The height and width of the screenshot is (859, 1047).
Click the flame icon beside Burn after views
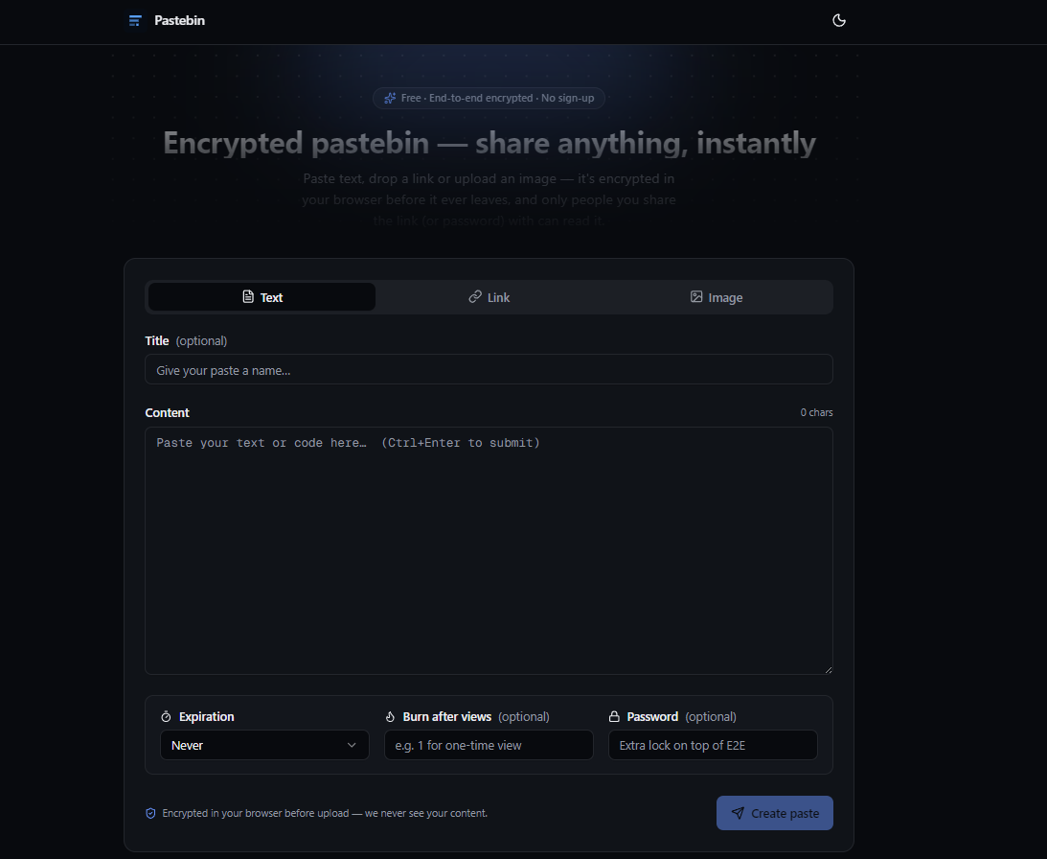tap(390, 716)
